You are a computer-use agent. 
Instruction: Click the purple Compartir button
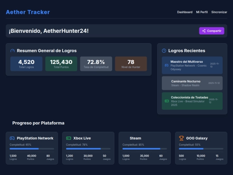click(x=211, y=31)
